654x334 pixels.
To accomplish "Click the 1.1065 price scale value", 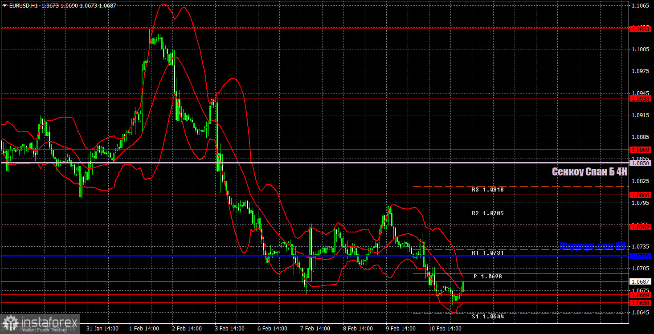I will [641, 5].
